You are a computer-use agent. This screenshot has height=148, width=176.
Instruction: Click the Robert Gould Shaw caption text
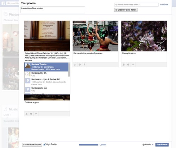(x=47, y=55)
